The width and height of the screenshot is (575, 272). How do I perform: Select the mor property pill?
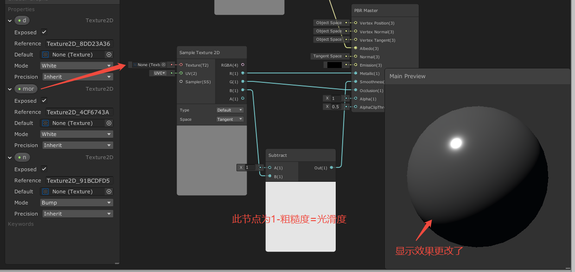coord(26,89)
